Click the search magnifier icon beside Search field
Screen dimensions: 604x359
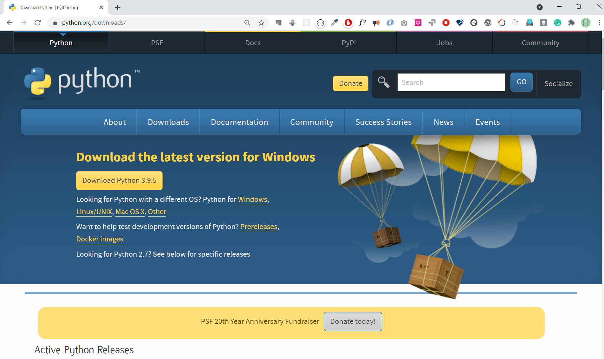pos(384,82)
